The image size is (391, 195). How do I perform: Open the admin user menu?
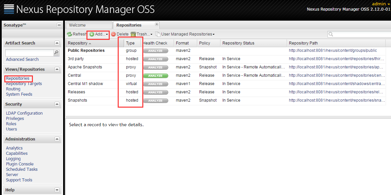(381, 4)
